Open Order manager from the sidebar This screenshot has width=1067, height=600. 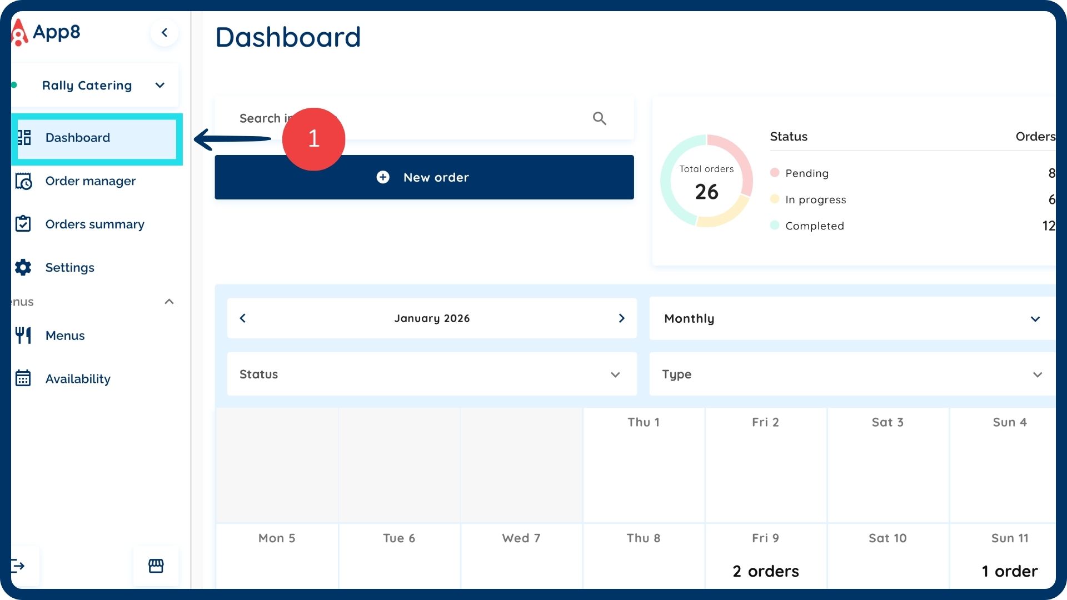pyautogui.click(x=91, y=181)
